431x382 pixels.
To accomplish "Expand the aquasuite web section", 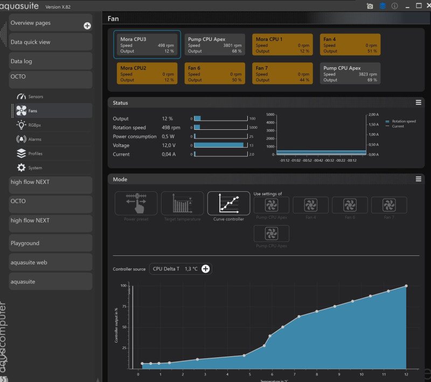I will click(x=51, y=262).
